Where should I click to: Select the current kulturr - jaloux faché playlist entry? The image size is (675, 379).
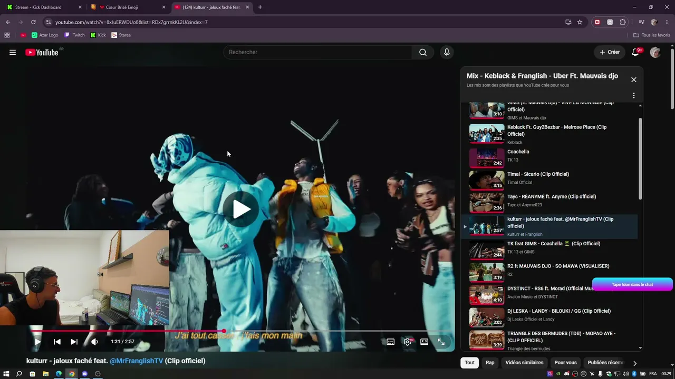pos(549,226)
